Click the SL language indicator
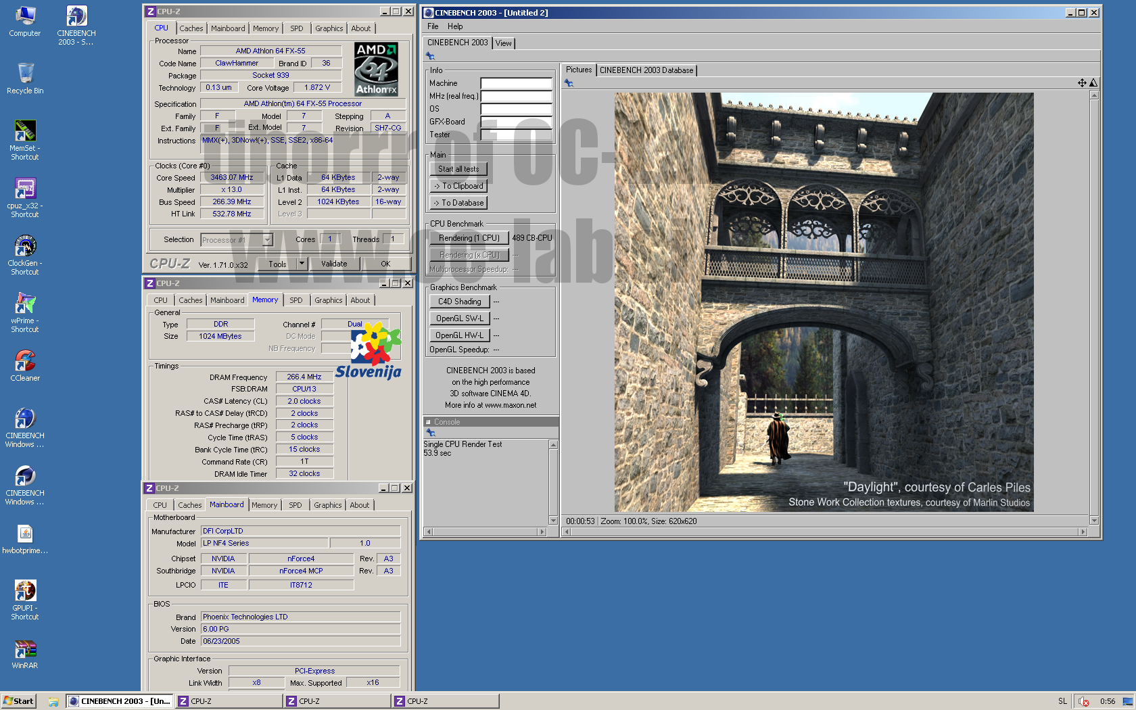 point(1062,701)
